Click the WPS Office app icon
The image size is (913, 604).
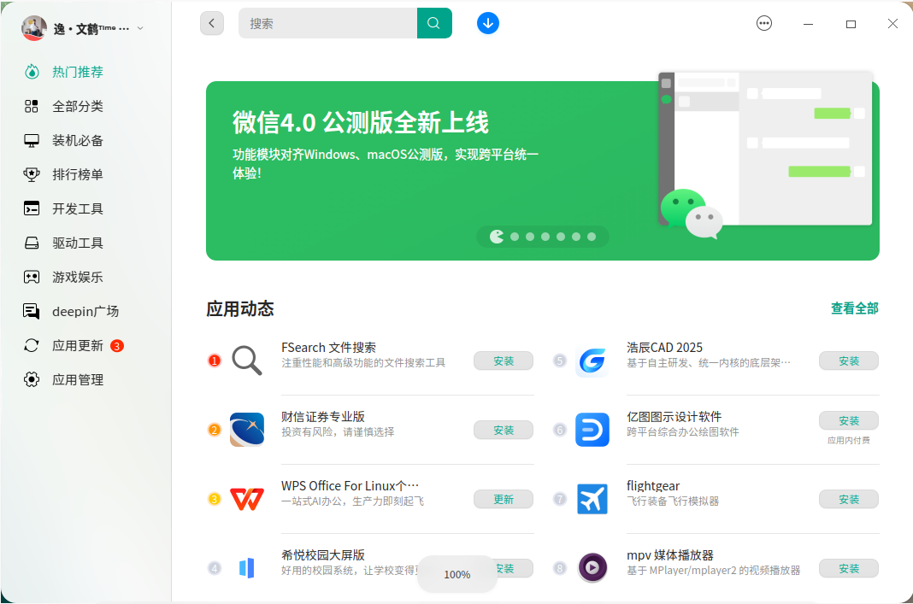(x=247, y=499)
